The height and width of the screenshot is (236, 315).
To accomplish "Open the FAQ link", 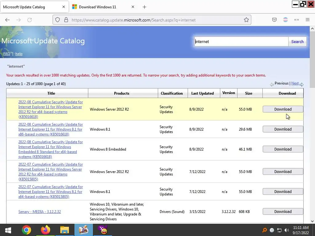I will point(7,54).
